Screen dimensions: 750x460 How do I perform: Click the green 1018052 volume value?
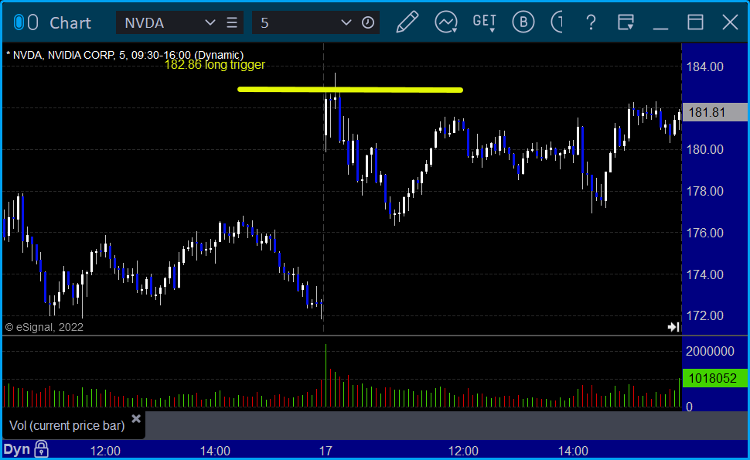pyautogui.click(x=714, y=378)
